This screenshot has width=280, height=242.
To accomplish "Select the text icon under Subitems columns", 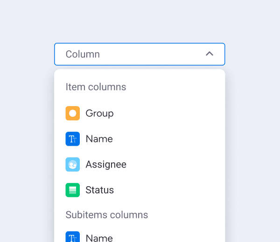I will [72, 237].
